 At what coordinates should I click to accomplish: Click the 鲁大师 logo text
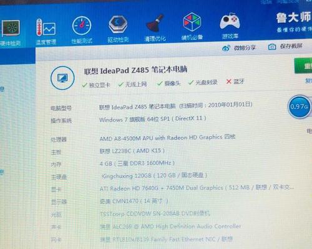click(x=294, y=17)
